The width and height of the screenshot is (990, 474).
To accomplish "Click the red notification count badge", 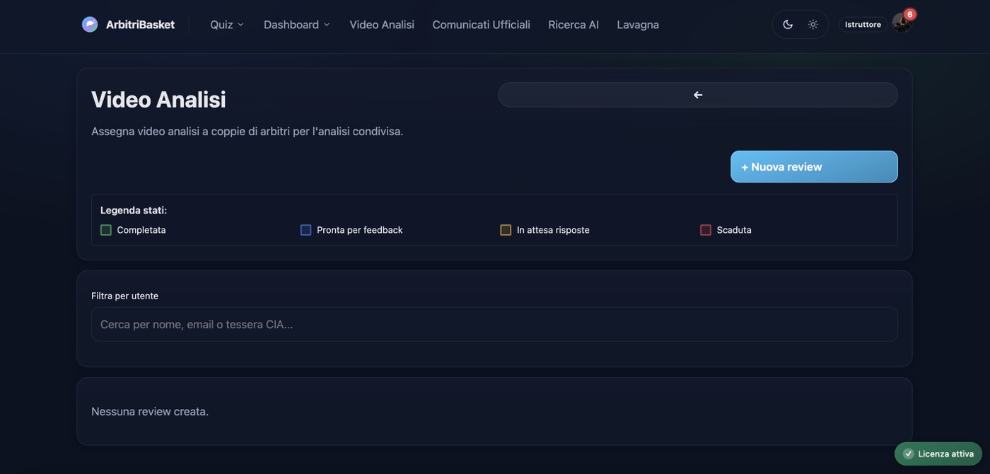I will coord(910,14).
